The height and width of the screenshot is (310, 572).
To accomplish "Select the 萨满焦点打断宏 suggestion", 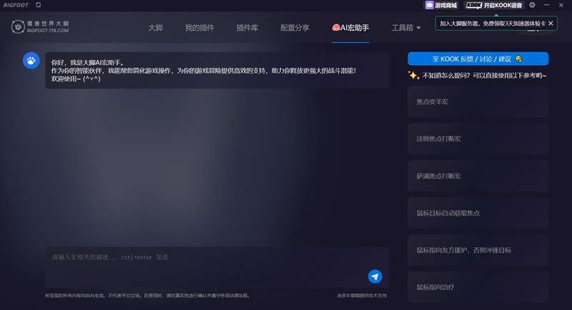I will pos(478,176).
